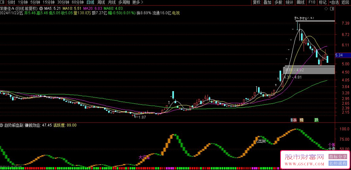
Task: Expand the 趋势解盘副 indicator dropdown
Action: tap(2, 125)
